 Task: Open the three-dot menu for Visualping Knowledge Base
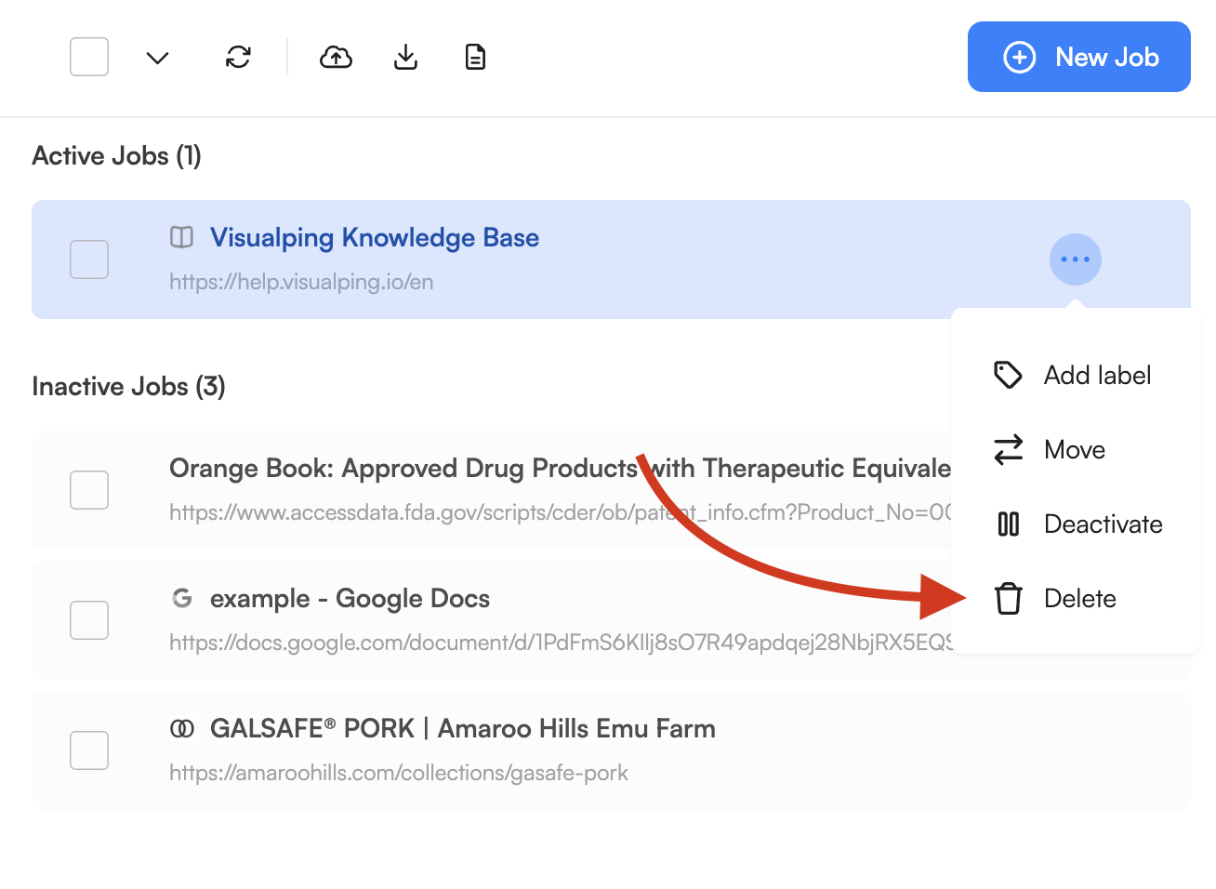click(x=1075, y=259)
